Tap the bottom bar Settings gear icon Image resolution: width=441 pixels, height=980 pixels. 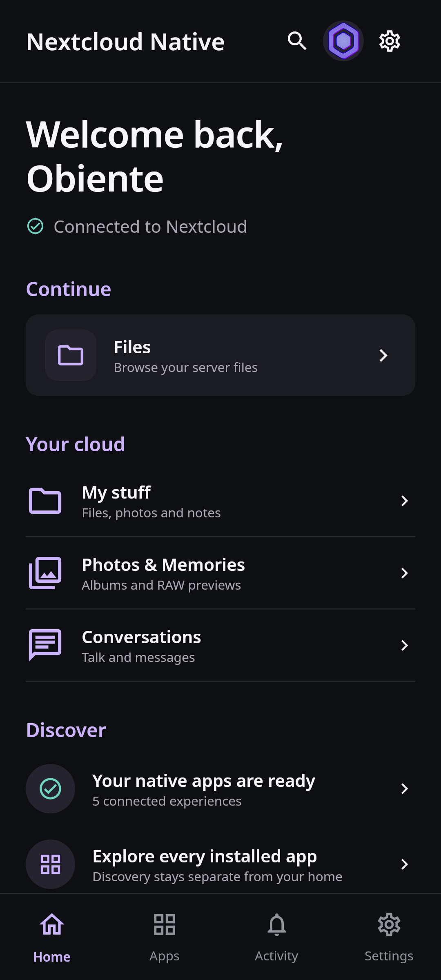[389, 924]
